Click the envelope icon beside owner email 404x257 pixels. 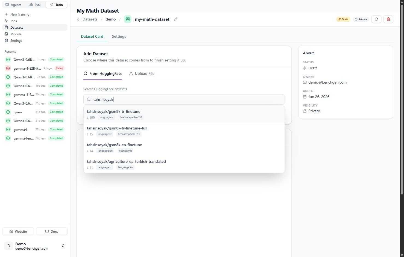tap(305, 82)
